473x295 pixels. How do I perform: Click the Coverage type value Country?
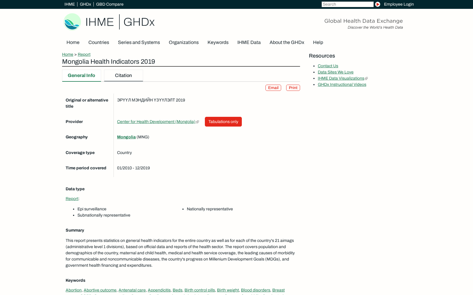pyautogui.click(x=124, y=153)
